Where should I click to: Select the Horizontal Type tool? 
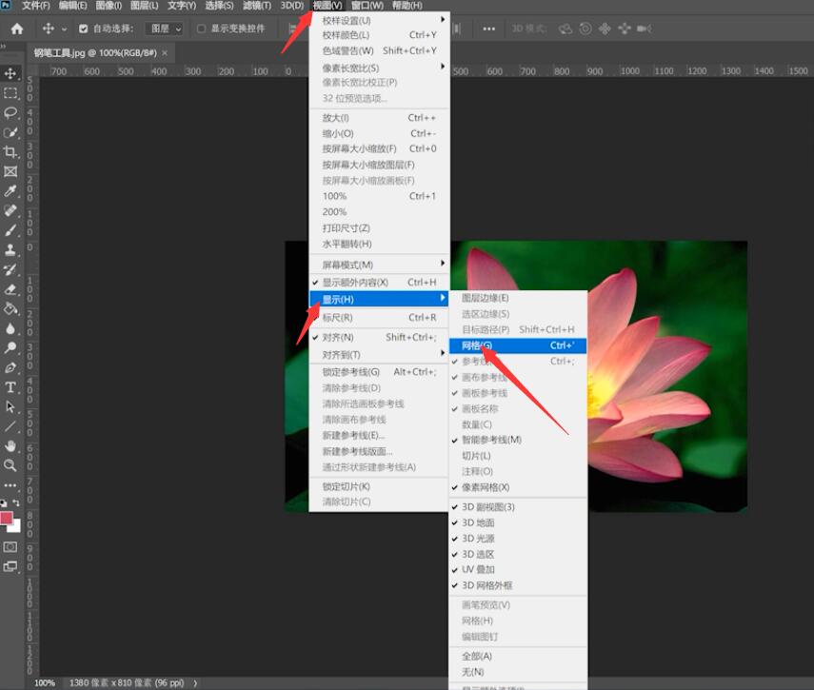(10, 387)
